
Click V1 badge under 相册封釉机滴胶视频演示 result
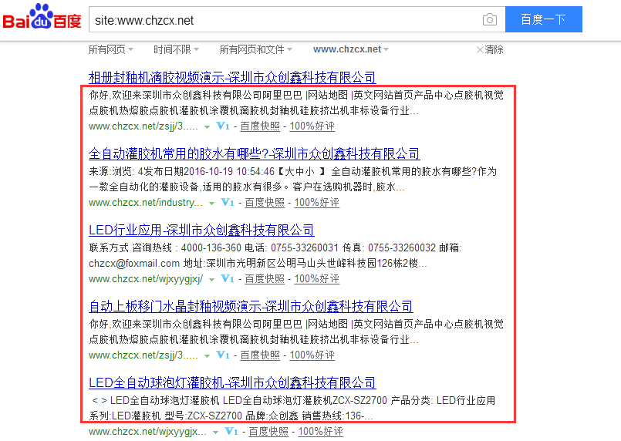pyautogui.click(x=223, y=126)
